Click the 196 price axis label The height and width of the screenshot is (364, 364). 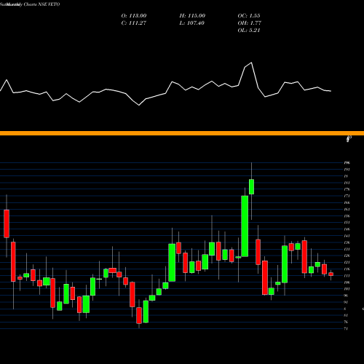click(347, 163)
